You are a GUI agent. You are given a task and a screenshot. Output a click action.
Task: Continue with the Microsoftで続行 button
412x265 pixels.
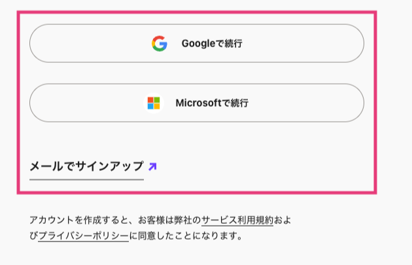pyautogui.click(x=197, y=103)
